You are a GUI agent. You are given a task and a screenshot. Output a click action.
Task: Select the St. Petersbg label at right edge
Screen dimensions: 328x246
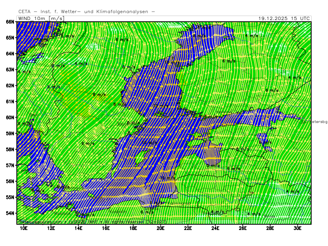[x=314, y=122]
